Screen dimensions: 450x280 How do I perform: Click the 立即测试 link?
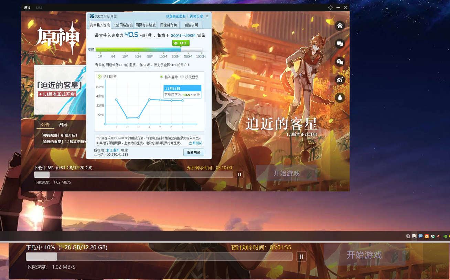point(195,143)
